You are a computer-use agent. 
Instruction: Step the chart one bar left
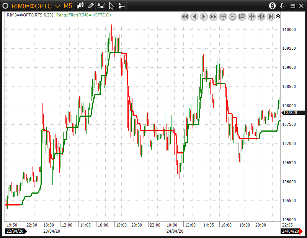pos(194,16)
